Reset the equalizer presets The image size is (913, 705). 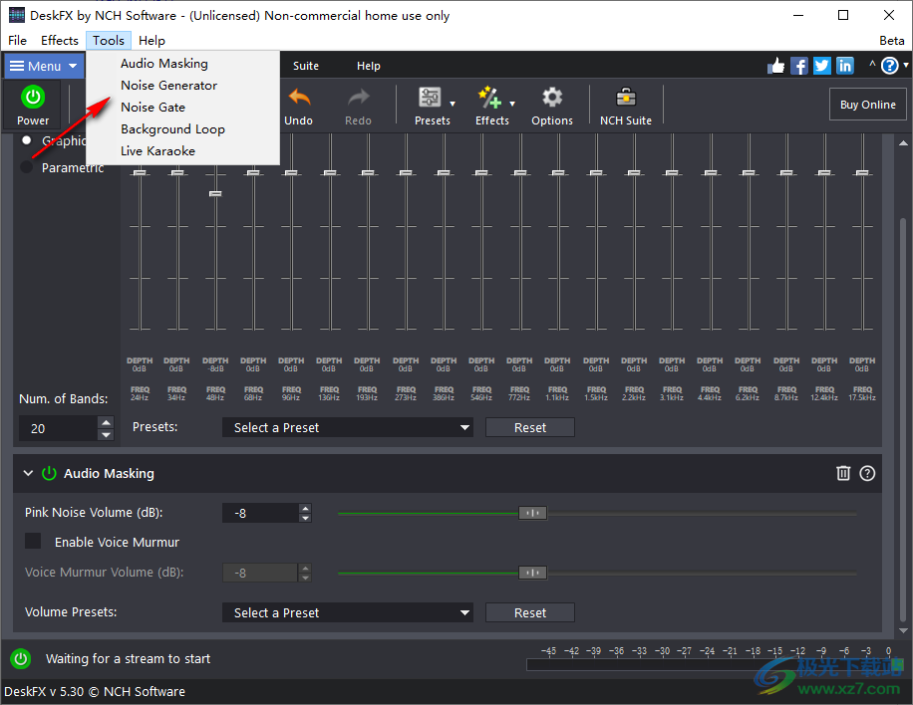click(529, 426)
